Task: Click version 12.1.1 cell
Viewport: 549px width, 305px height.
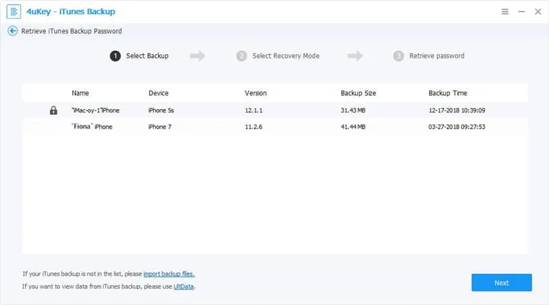Action: [x=253, y=110]
